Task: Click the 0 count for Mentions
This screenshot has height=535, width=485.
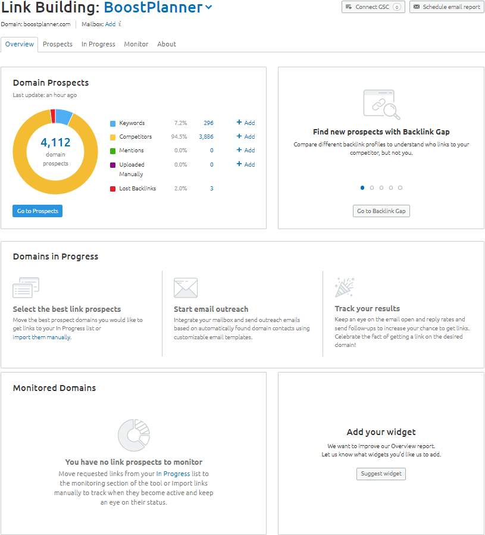Action: pyautogui.click(x=212, y=151)
